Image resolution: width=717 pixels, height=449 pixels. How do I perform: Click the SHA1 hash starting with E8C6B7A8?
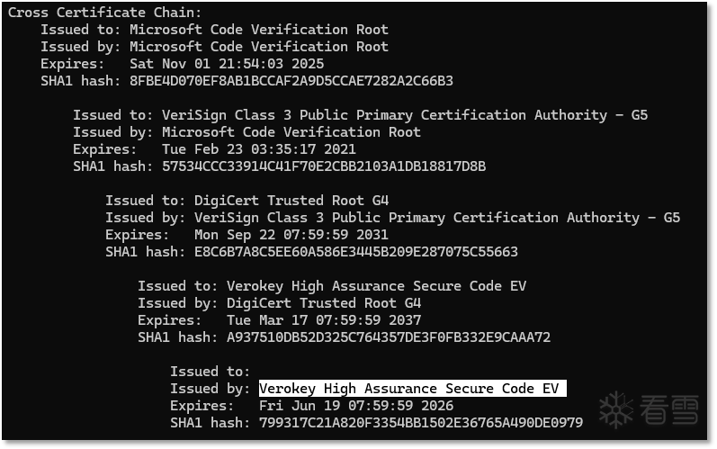click(x=355, y=252)
